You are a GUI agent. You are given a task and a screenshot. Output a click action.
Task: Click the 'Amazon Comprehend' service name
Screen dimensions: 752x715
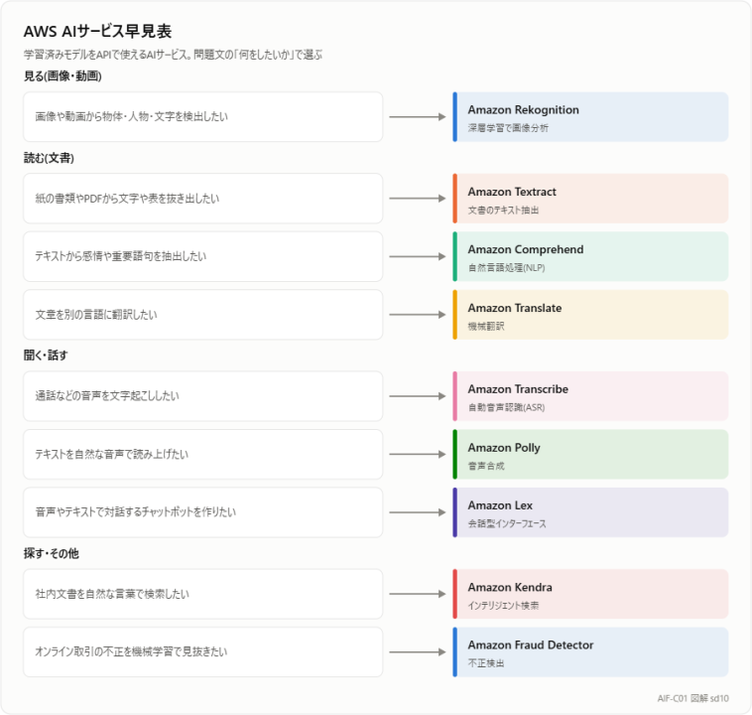[526, 249]
